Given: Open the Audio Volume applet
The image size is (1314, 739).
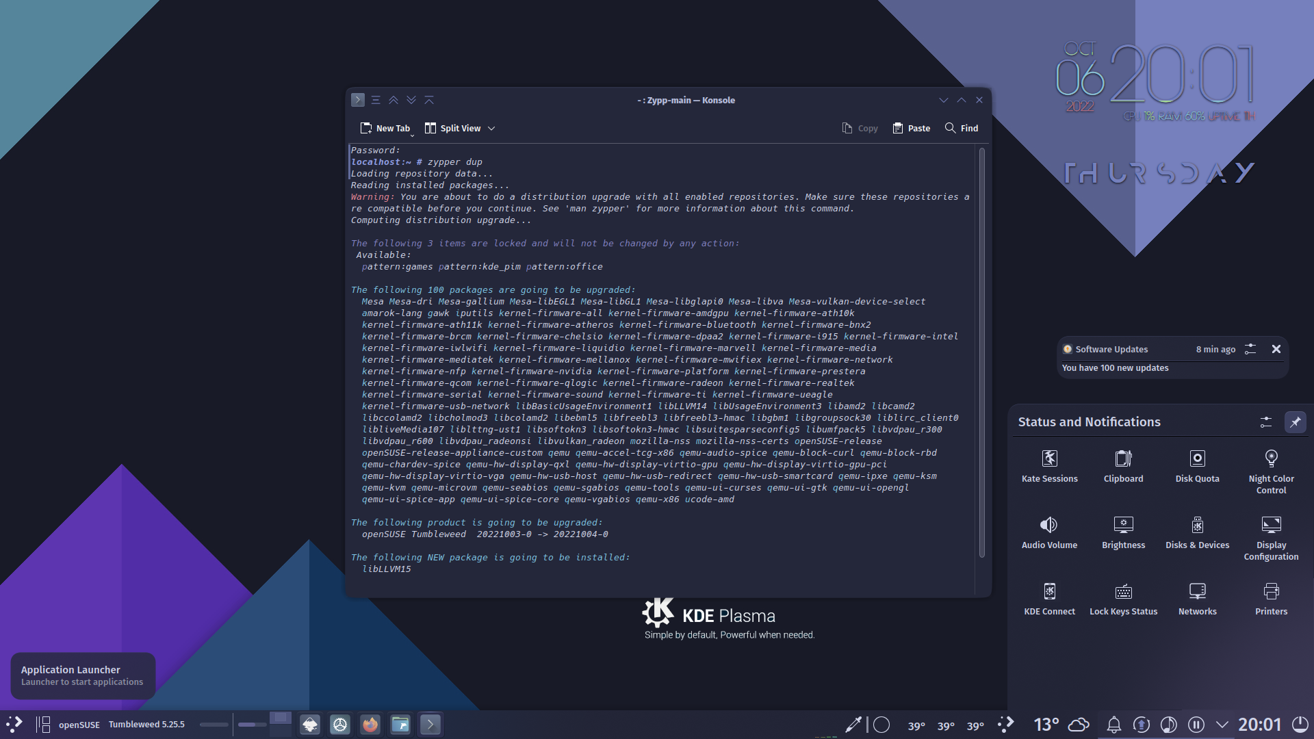Looking at the screenshot, I should click(x=1049, y=532).
